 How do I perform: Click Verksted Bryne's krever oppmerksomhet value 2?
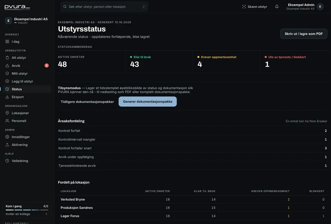coord(288,199)
